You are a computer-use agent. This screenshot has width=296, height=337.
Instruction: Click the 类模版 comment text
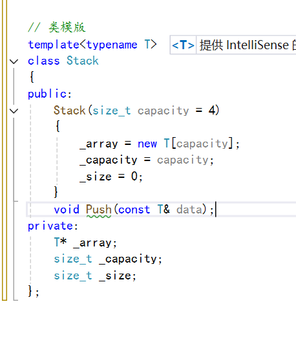(x=67, y=27)
